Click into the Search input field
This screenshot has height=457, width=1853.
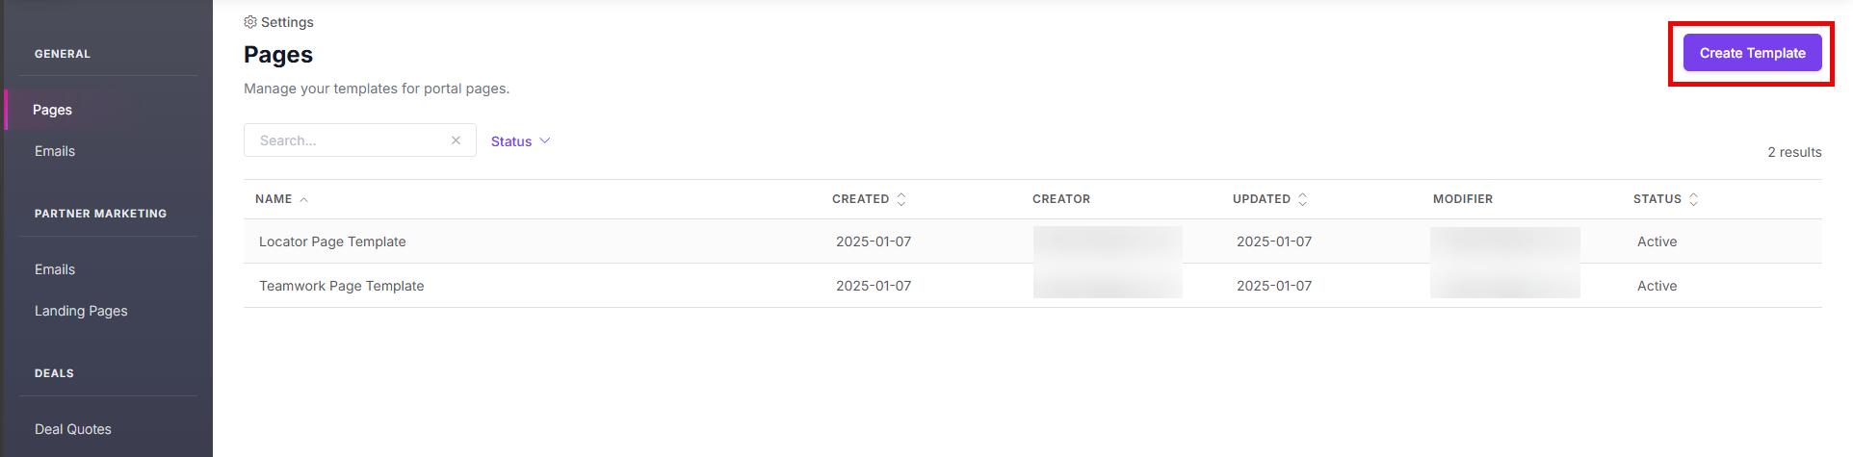347,140
